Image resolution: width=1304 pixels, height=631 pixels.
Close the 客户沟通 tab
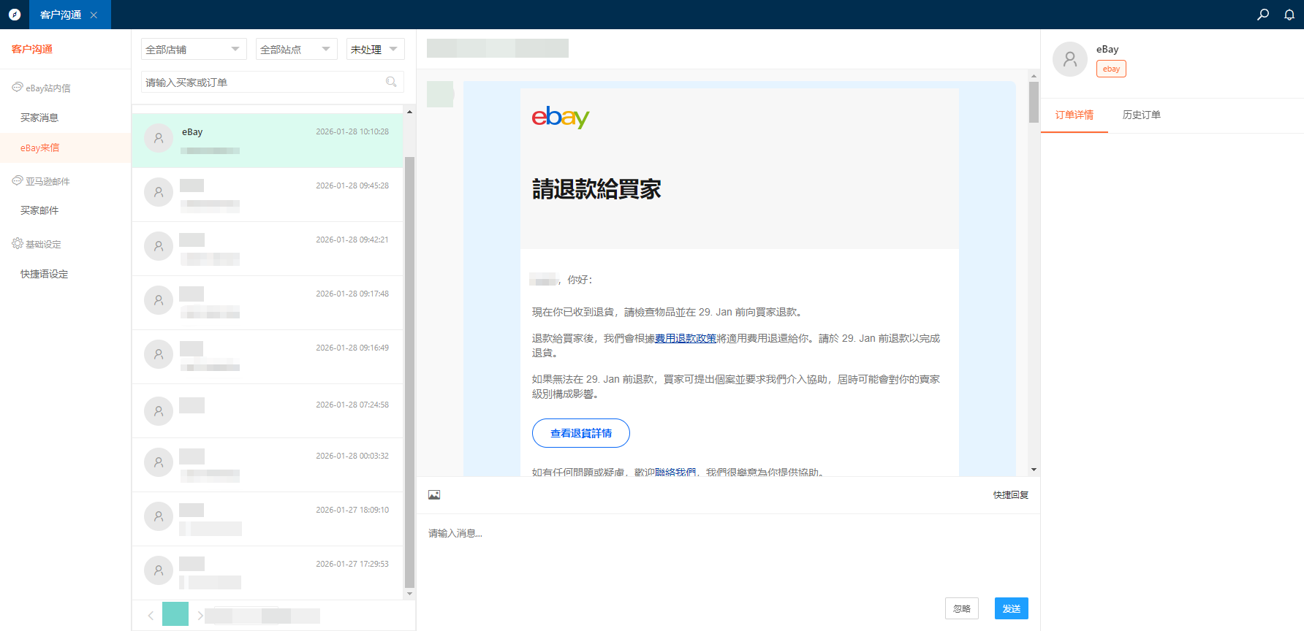tap(94, 15)
